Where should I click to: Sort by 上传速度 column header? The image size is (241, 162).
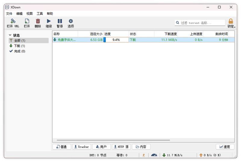tap(191, 34)
